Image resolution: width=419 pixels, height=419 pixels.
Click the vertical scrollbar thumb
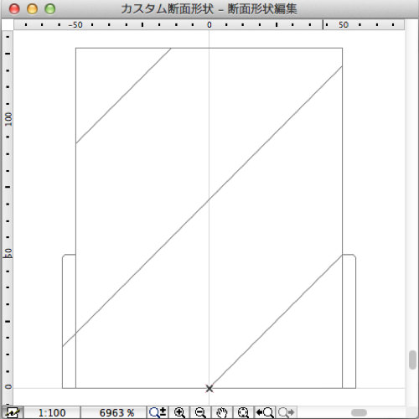coord(412,360)
